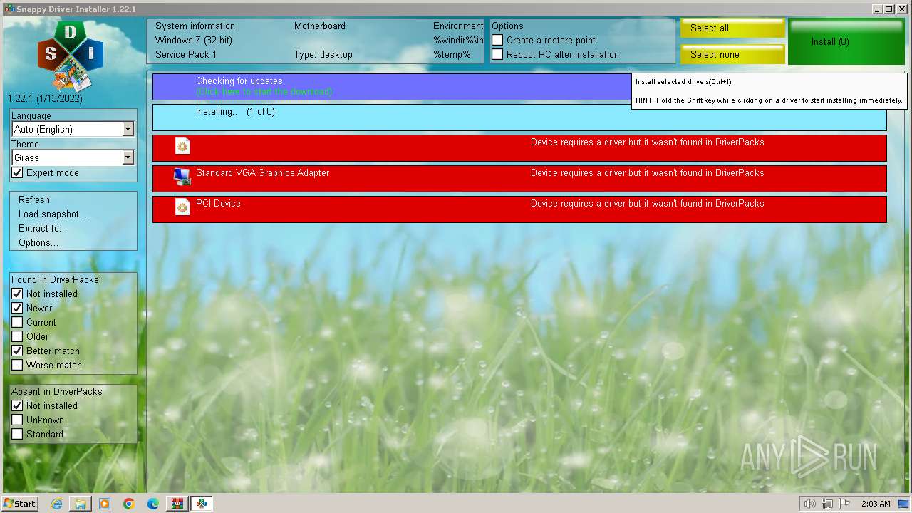Uncheck the Better match checkbox

point(17,351)
